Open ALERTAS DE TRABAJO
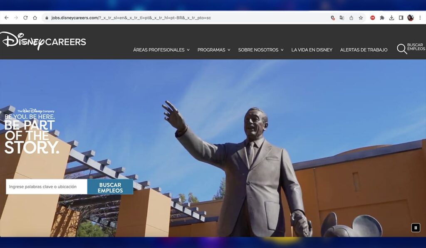 pos(364,50)
